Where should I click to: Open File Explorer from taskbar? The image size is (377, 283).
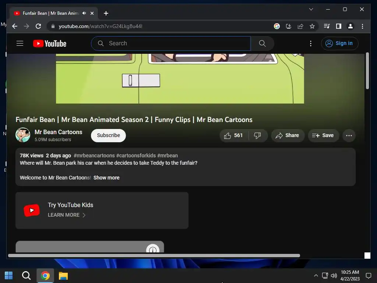click(63, 276)
